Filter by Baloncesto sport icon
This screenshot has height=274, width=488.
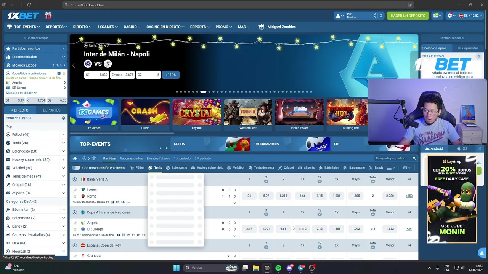click(177, 168)
